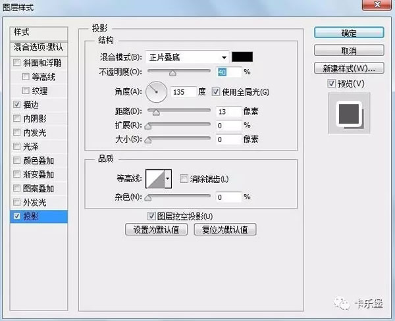The width and height of the screenshot is (395, 321).
Task: Click the 杂色 percent value field
Action: [x=228, y=197]
